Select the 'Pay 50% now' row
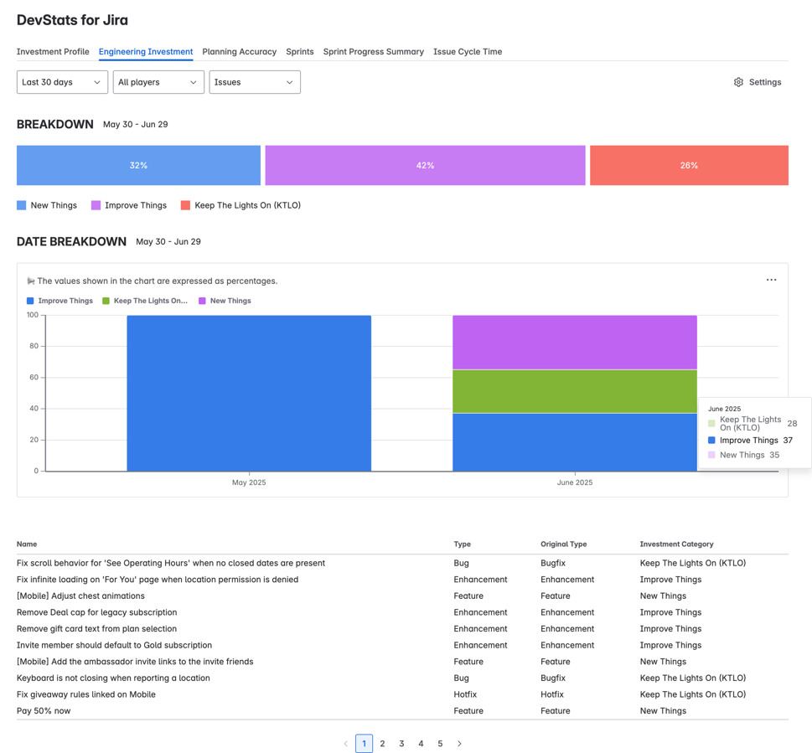 [402, 711]
